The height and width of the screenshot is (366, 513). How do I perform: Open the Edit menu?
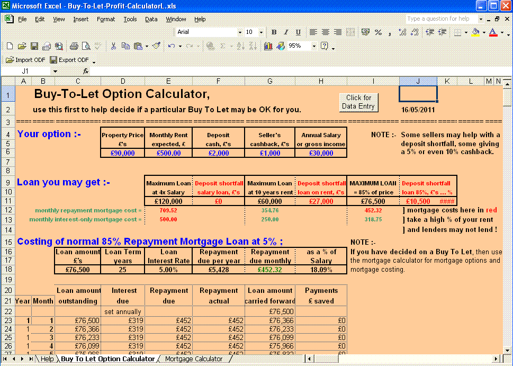(40, 19)
